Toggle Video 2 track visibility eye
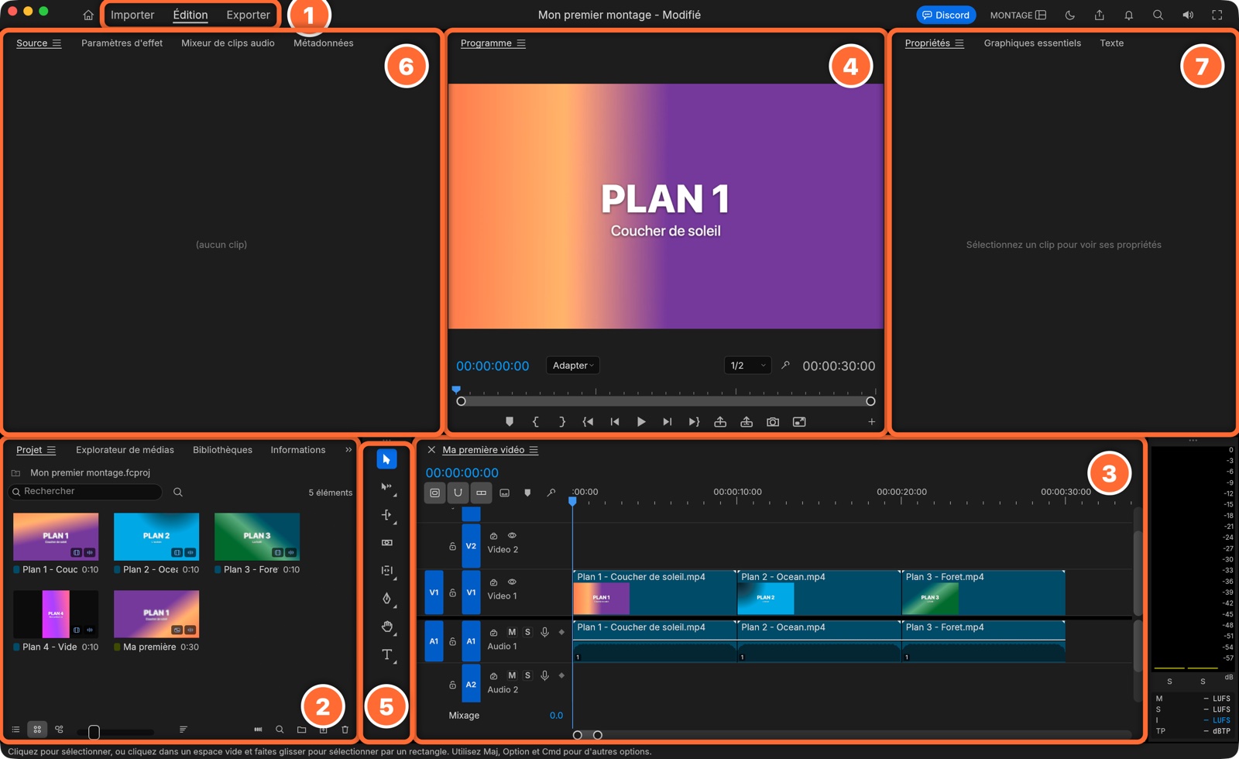1239x759 pixels. pos(512,535)
